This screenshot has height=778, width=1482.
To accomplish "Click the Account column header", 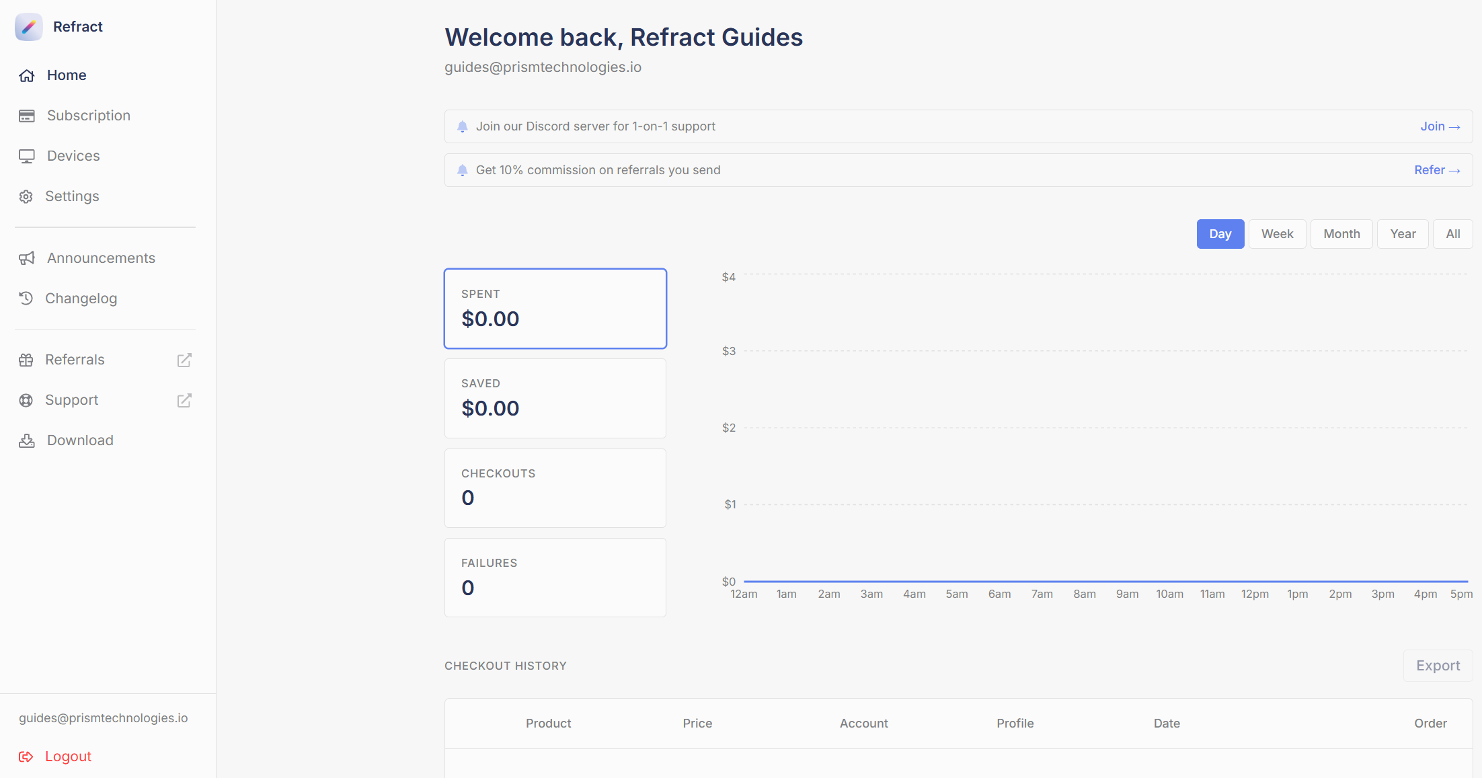I will (863, 724).
